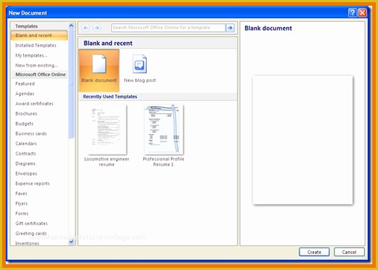The height and width of the screenshot is (270, 378).
Task: Open Award certificates category
Action: click(x=34, y=104)
